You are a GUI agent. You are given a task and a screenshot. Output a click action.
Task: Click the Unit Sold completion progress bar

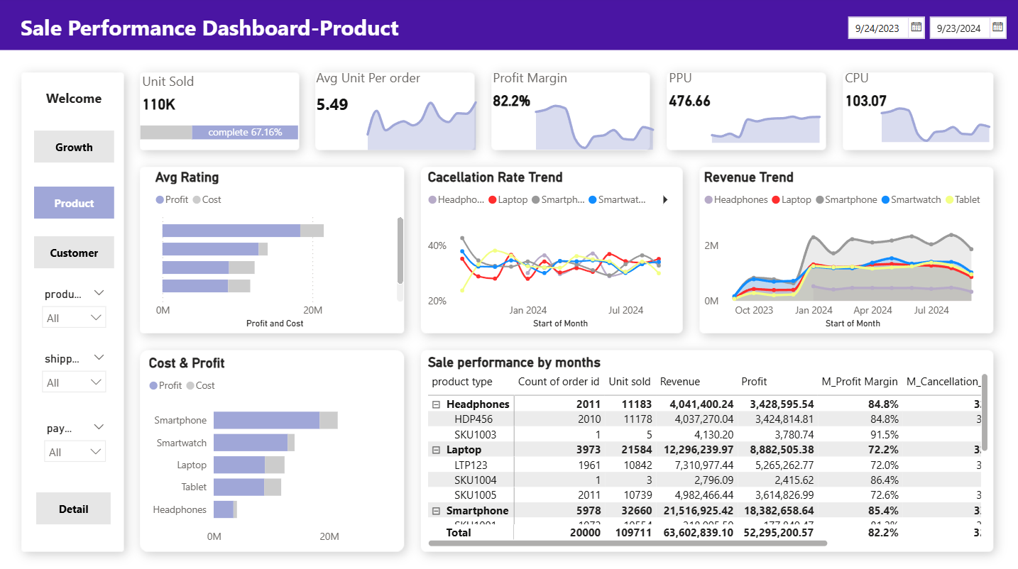tap(219, 133)
